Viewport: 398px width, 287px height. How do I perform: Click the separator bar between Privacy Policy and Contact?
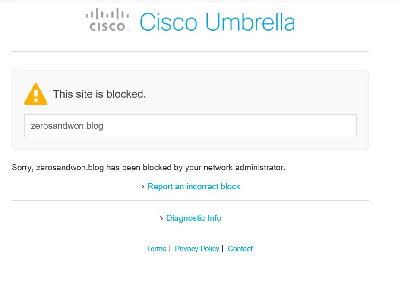pos(222,248)
